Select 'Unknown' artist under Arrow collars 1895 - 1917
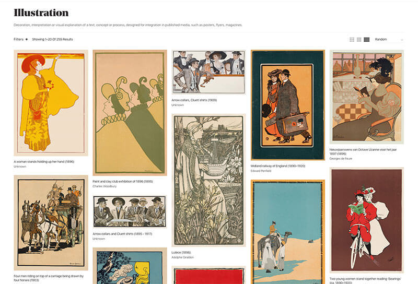The width and height of the screenshot is (418, 284). click(x=99, y=239)
